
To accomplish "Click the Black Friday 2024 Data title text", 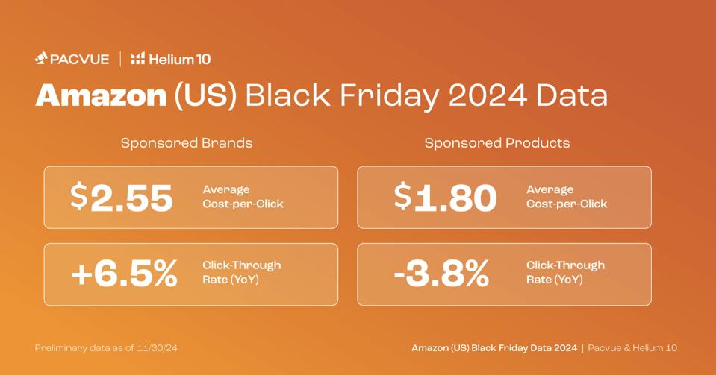I will 426,95.
